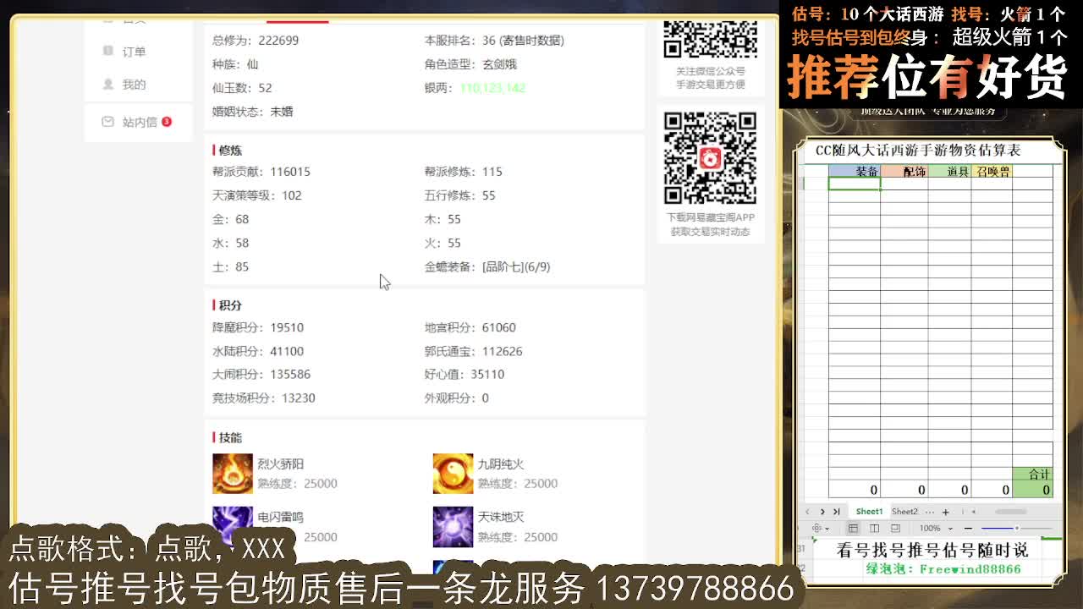Click the zoom slider in the status bar
Image resolution: width=1083 pixels, height=609 pixels.
(x=1016, y=528)
